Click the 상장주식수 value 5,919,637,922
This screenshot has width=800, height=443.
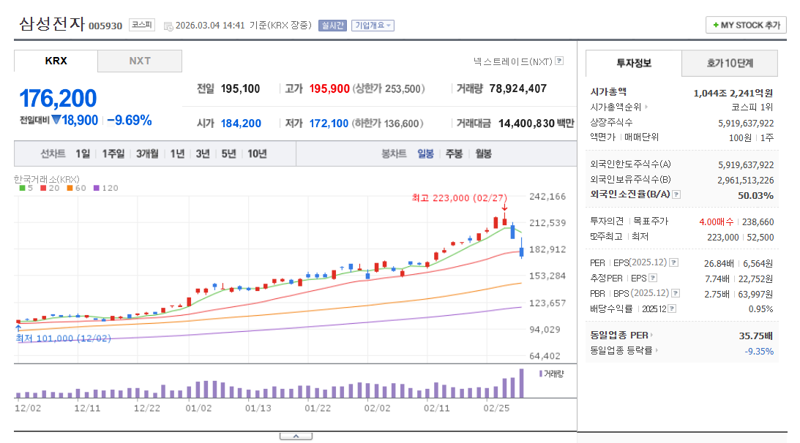(x=746, y=124)
